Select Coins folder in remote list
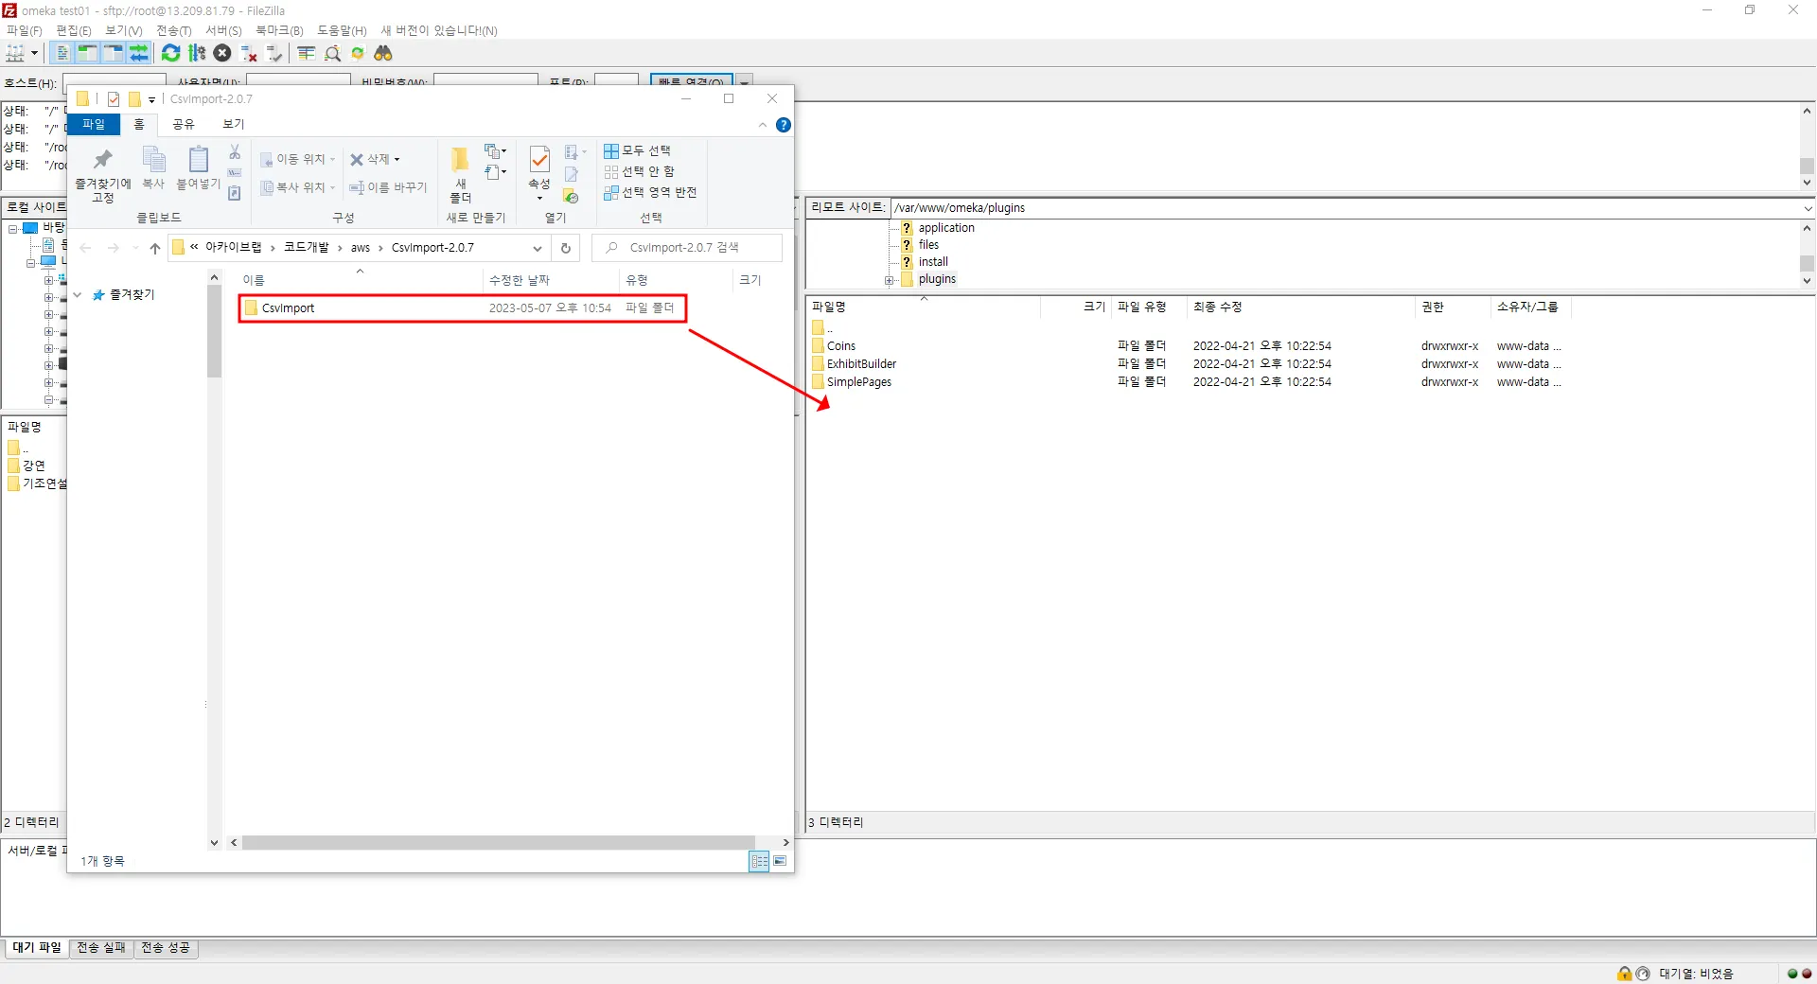1817x984 pixels. coord(841,346)
